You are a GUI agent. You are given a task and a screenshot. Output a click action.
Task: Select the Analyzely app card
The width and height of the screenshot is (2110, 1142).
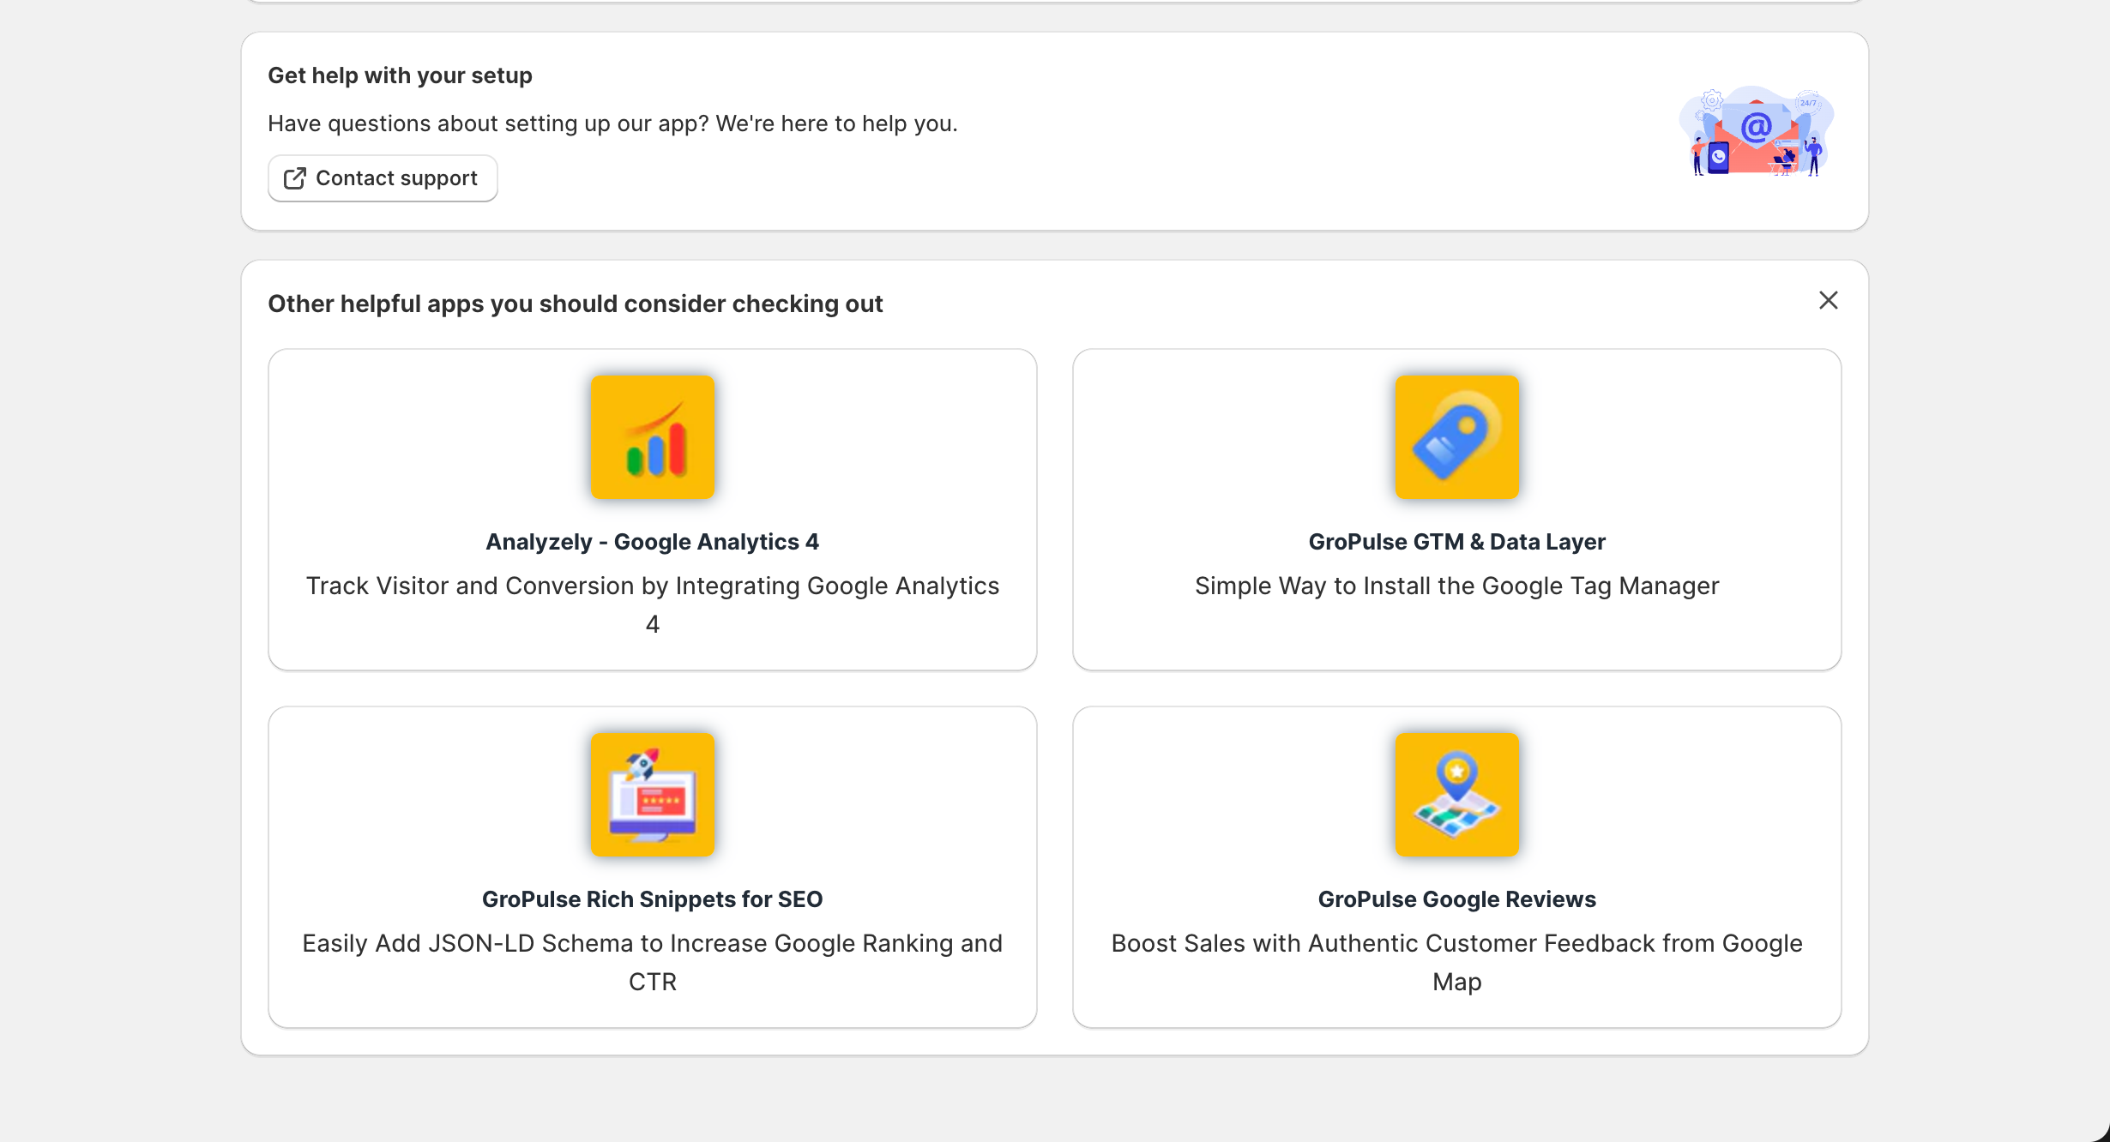pyautogui.click(x=652, y=508)
